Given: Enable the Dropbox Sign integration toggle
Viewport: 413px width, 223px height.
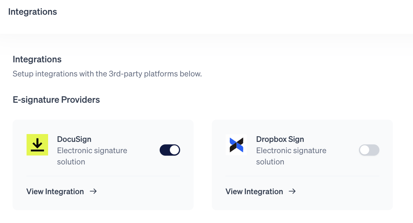Looking at the screenshot, I should pyautogui.click(x=369, y=150).
